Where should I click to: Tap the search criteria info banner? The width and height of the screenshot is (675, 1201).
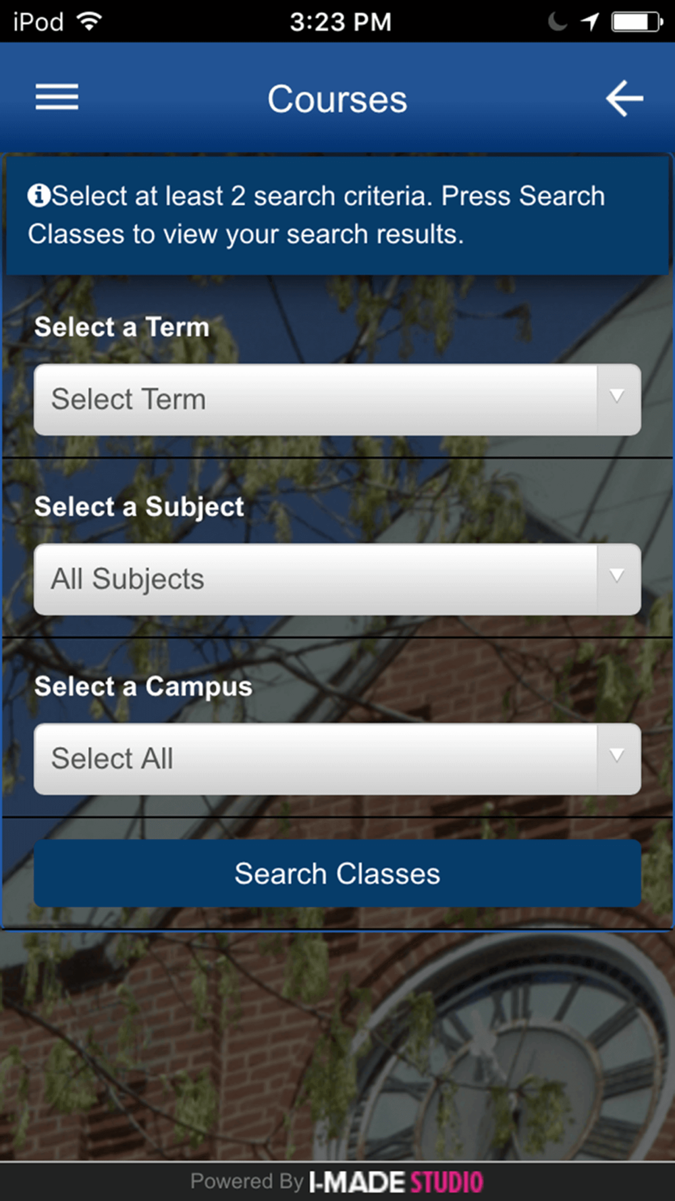(x=337, y=215)
